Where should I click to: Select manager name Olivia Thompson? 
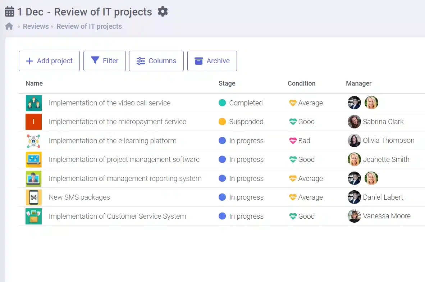click(389, 140)
